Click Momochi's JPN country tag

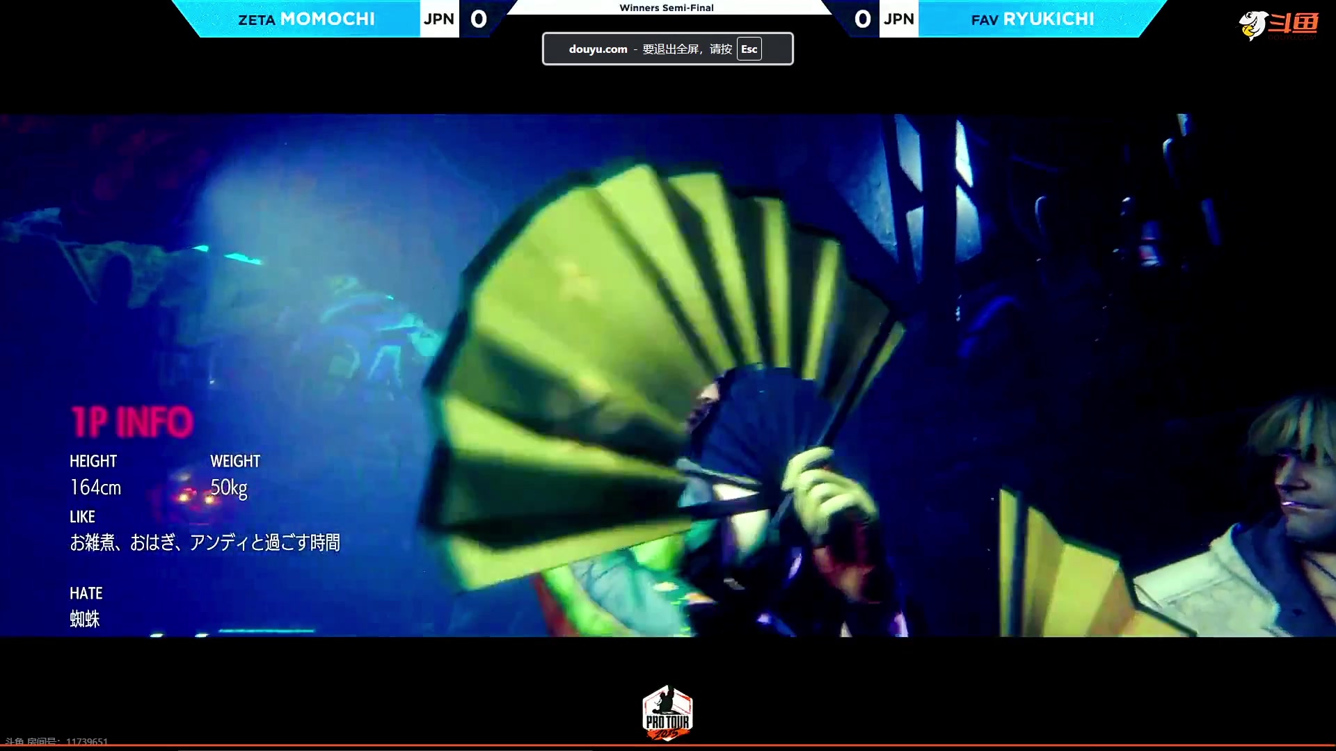(x=439, y=19)
